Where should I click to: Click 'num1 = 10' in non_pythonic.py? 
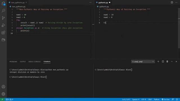click(21, 15)
